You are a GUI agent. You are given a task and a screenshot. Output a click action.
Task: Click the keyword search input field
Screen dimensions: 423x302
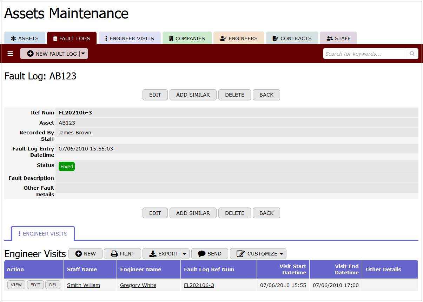364,54
